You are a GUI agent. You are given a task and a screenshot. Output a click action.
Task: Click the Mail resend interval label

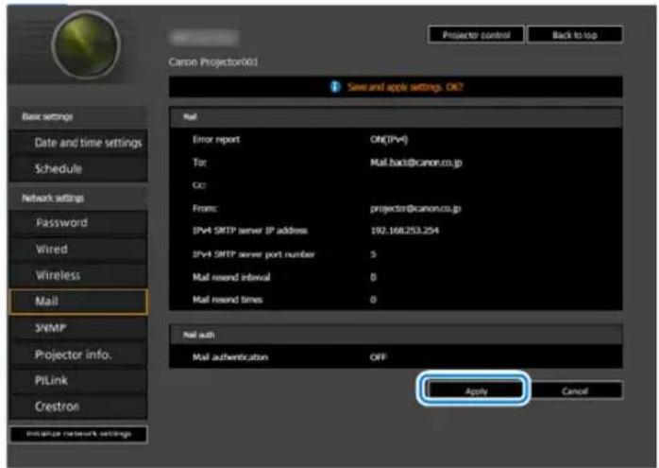coord(231,277)
